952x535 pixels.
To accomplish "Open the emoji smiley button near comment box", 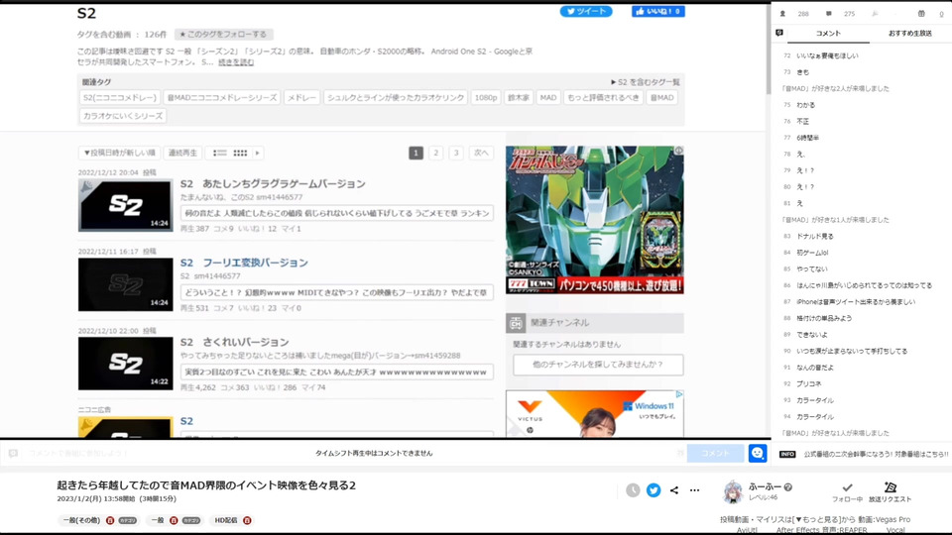I will tap(757, 453).
